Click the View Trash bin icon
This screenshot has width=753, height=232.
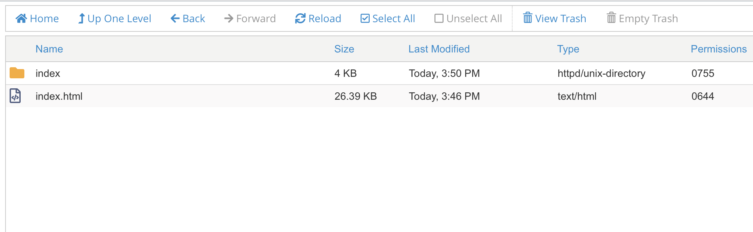click(x=528, y=17)
